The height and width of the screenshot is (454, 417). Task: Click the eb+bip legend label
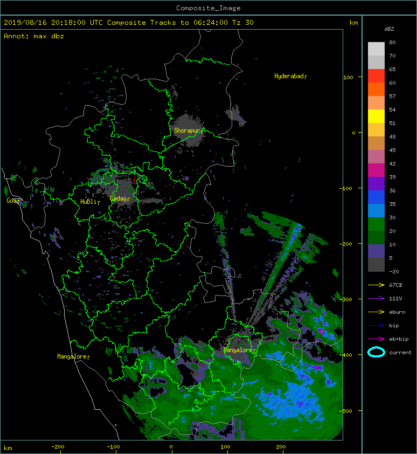pos(399,339)
